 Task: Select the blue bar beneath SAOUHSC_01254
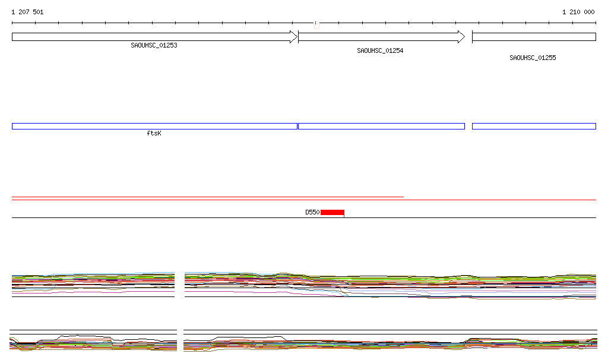click(381, 126)
